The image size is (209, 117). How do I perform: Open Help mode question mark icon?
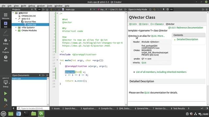[x=6, y=58]
